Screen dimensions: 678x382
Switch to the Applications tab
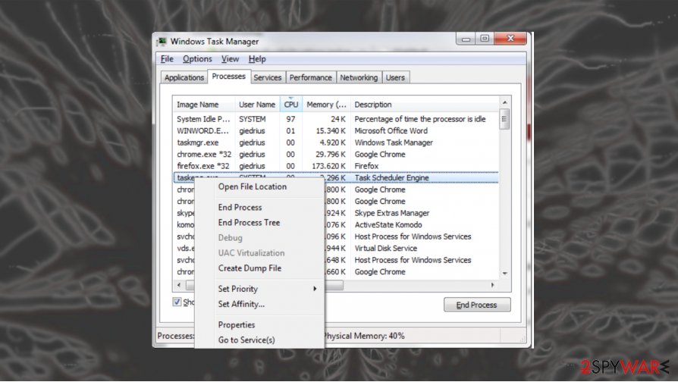click(184, 77)
